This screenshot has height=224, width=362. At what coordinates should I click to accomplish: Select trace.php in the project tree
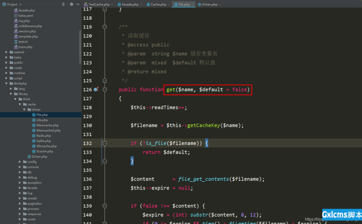pos(25,47)
